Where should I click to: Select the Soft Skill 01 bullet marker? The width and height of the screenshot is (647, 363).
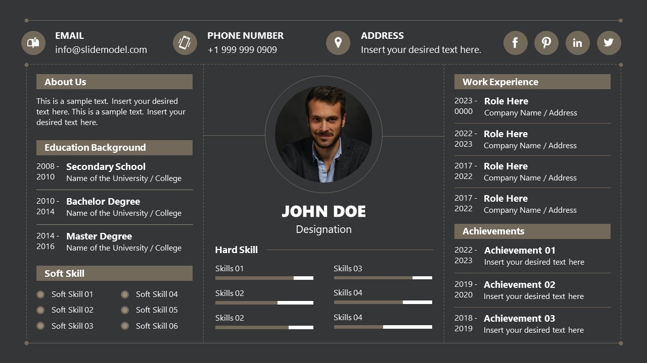coord(40,294)
